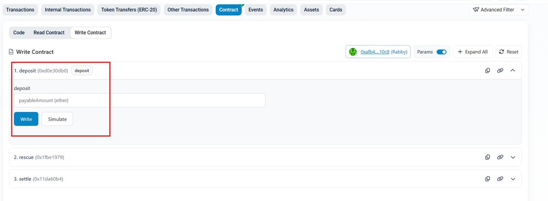Switch to the Transactions tab
Image resolution: width=548 pixels, height=201 pixels.
point(20,10)
